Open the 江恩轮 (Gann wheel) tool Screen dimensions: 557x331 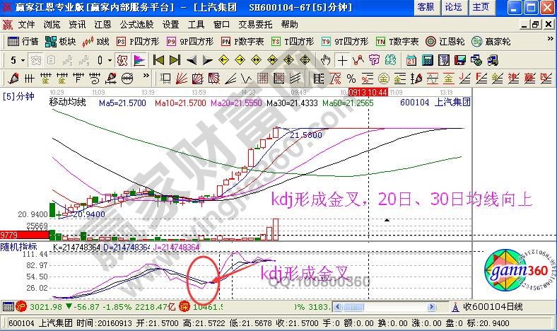tap(445, 42)
